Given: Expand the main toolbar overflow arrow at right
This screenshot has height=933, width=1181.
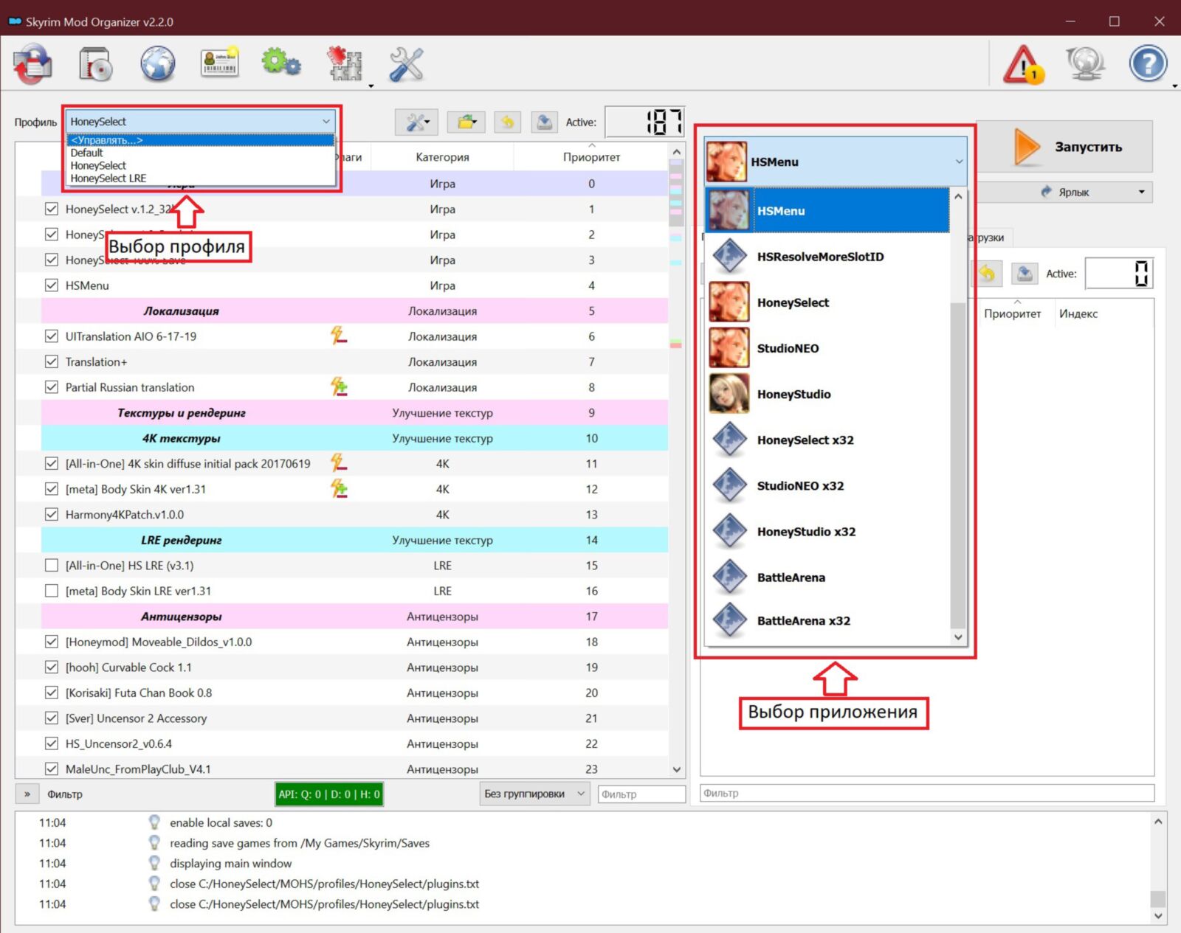Looking at the screenshot, I should [x=1174, y=86].
